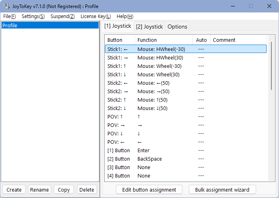
Task: Close the JoyToKey window
Action: pyautogui.click(x=269, y=6)
